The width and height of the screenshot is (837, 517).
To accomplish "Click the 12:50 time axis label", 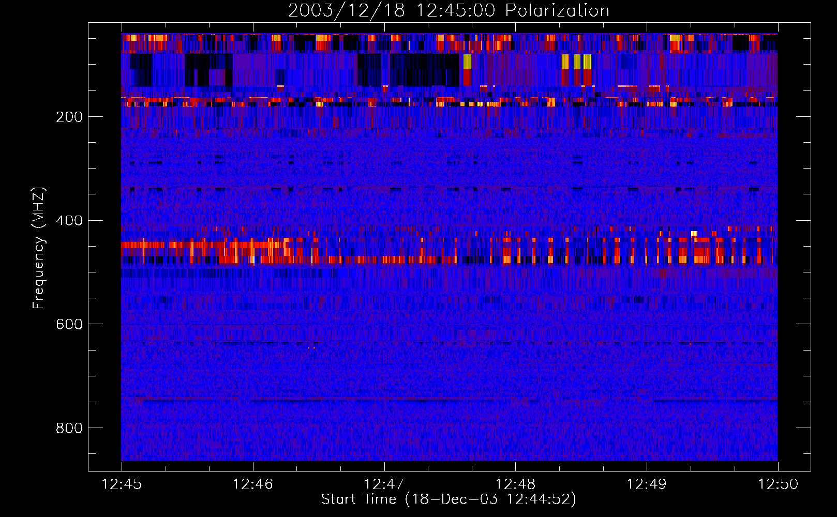I will (x=778, y=484).
